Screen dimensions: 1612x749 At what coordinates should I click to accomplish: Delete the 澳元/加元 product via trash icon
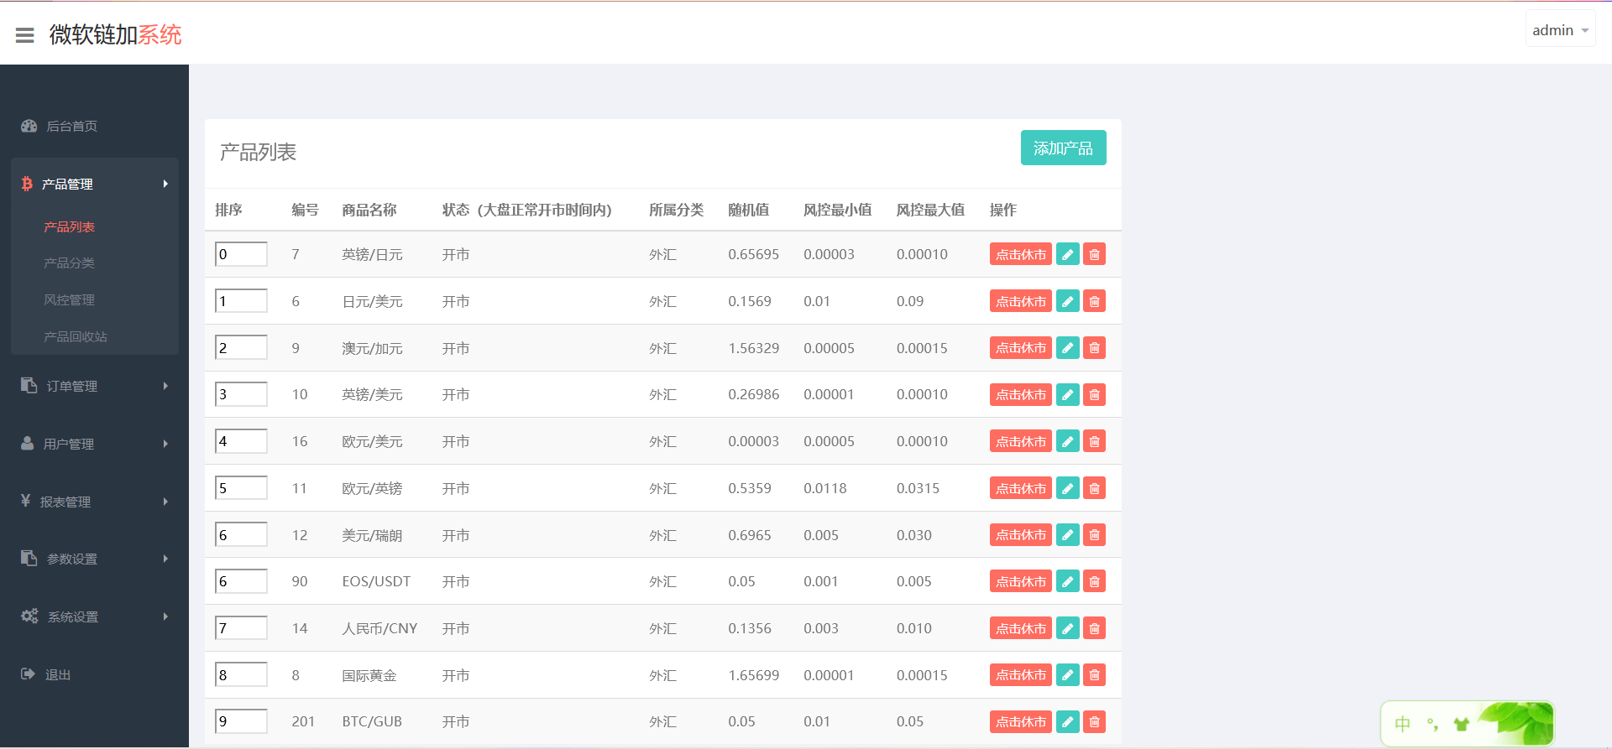point(1094,347)
